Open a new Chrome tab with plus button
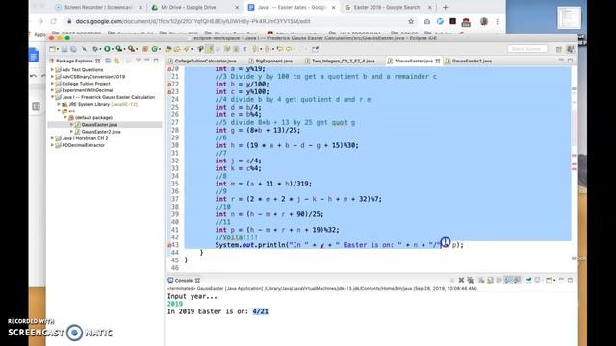616x346 pixels. point(445,7)
